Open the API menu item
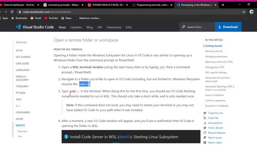Screen dimensions: 257x145 [100, 27]
